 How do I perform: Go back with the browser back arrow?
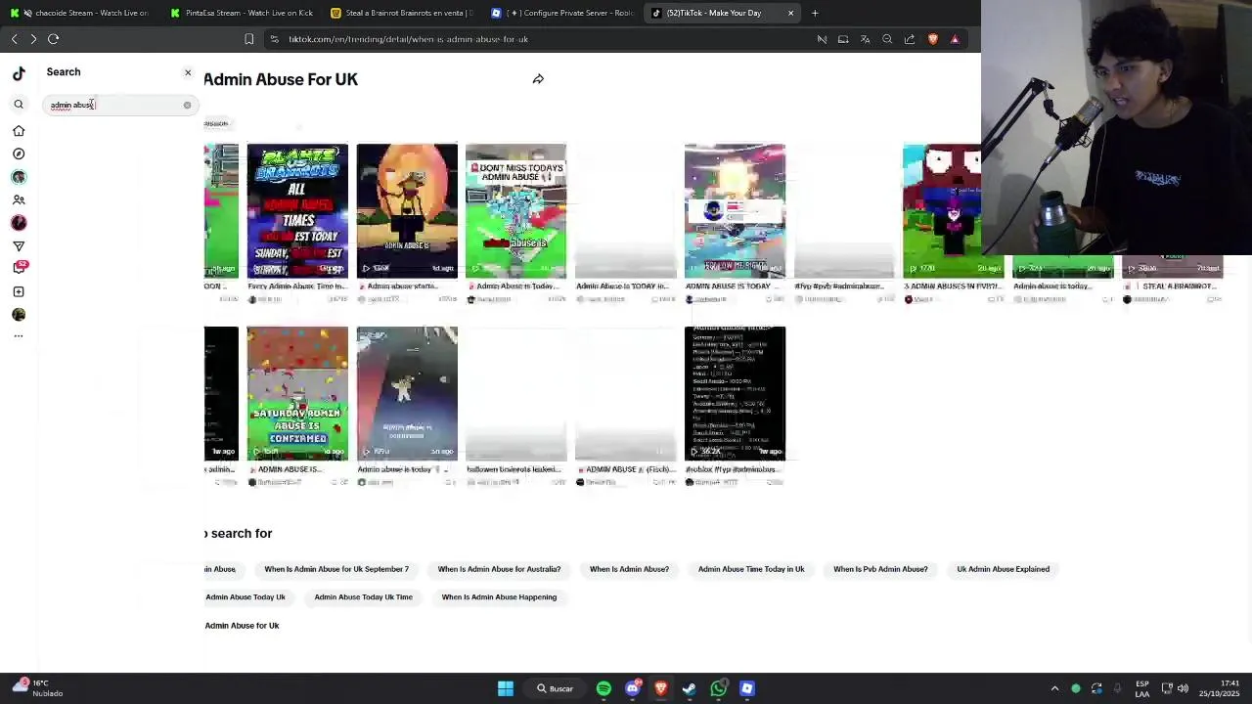click(14, 39)
